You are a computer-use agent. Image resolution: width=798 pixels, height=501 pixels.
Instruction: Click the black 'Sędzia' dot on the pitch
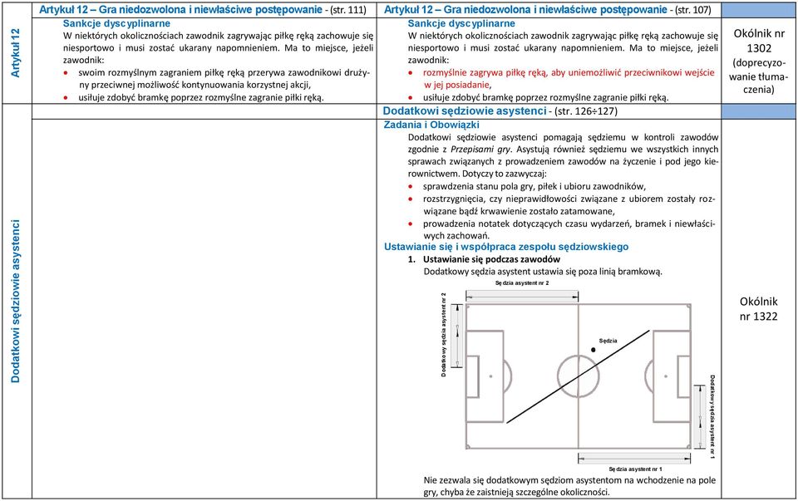593,350
